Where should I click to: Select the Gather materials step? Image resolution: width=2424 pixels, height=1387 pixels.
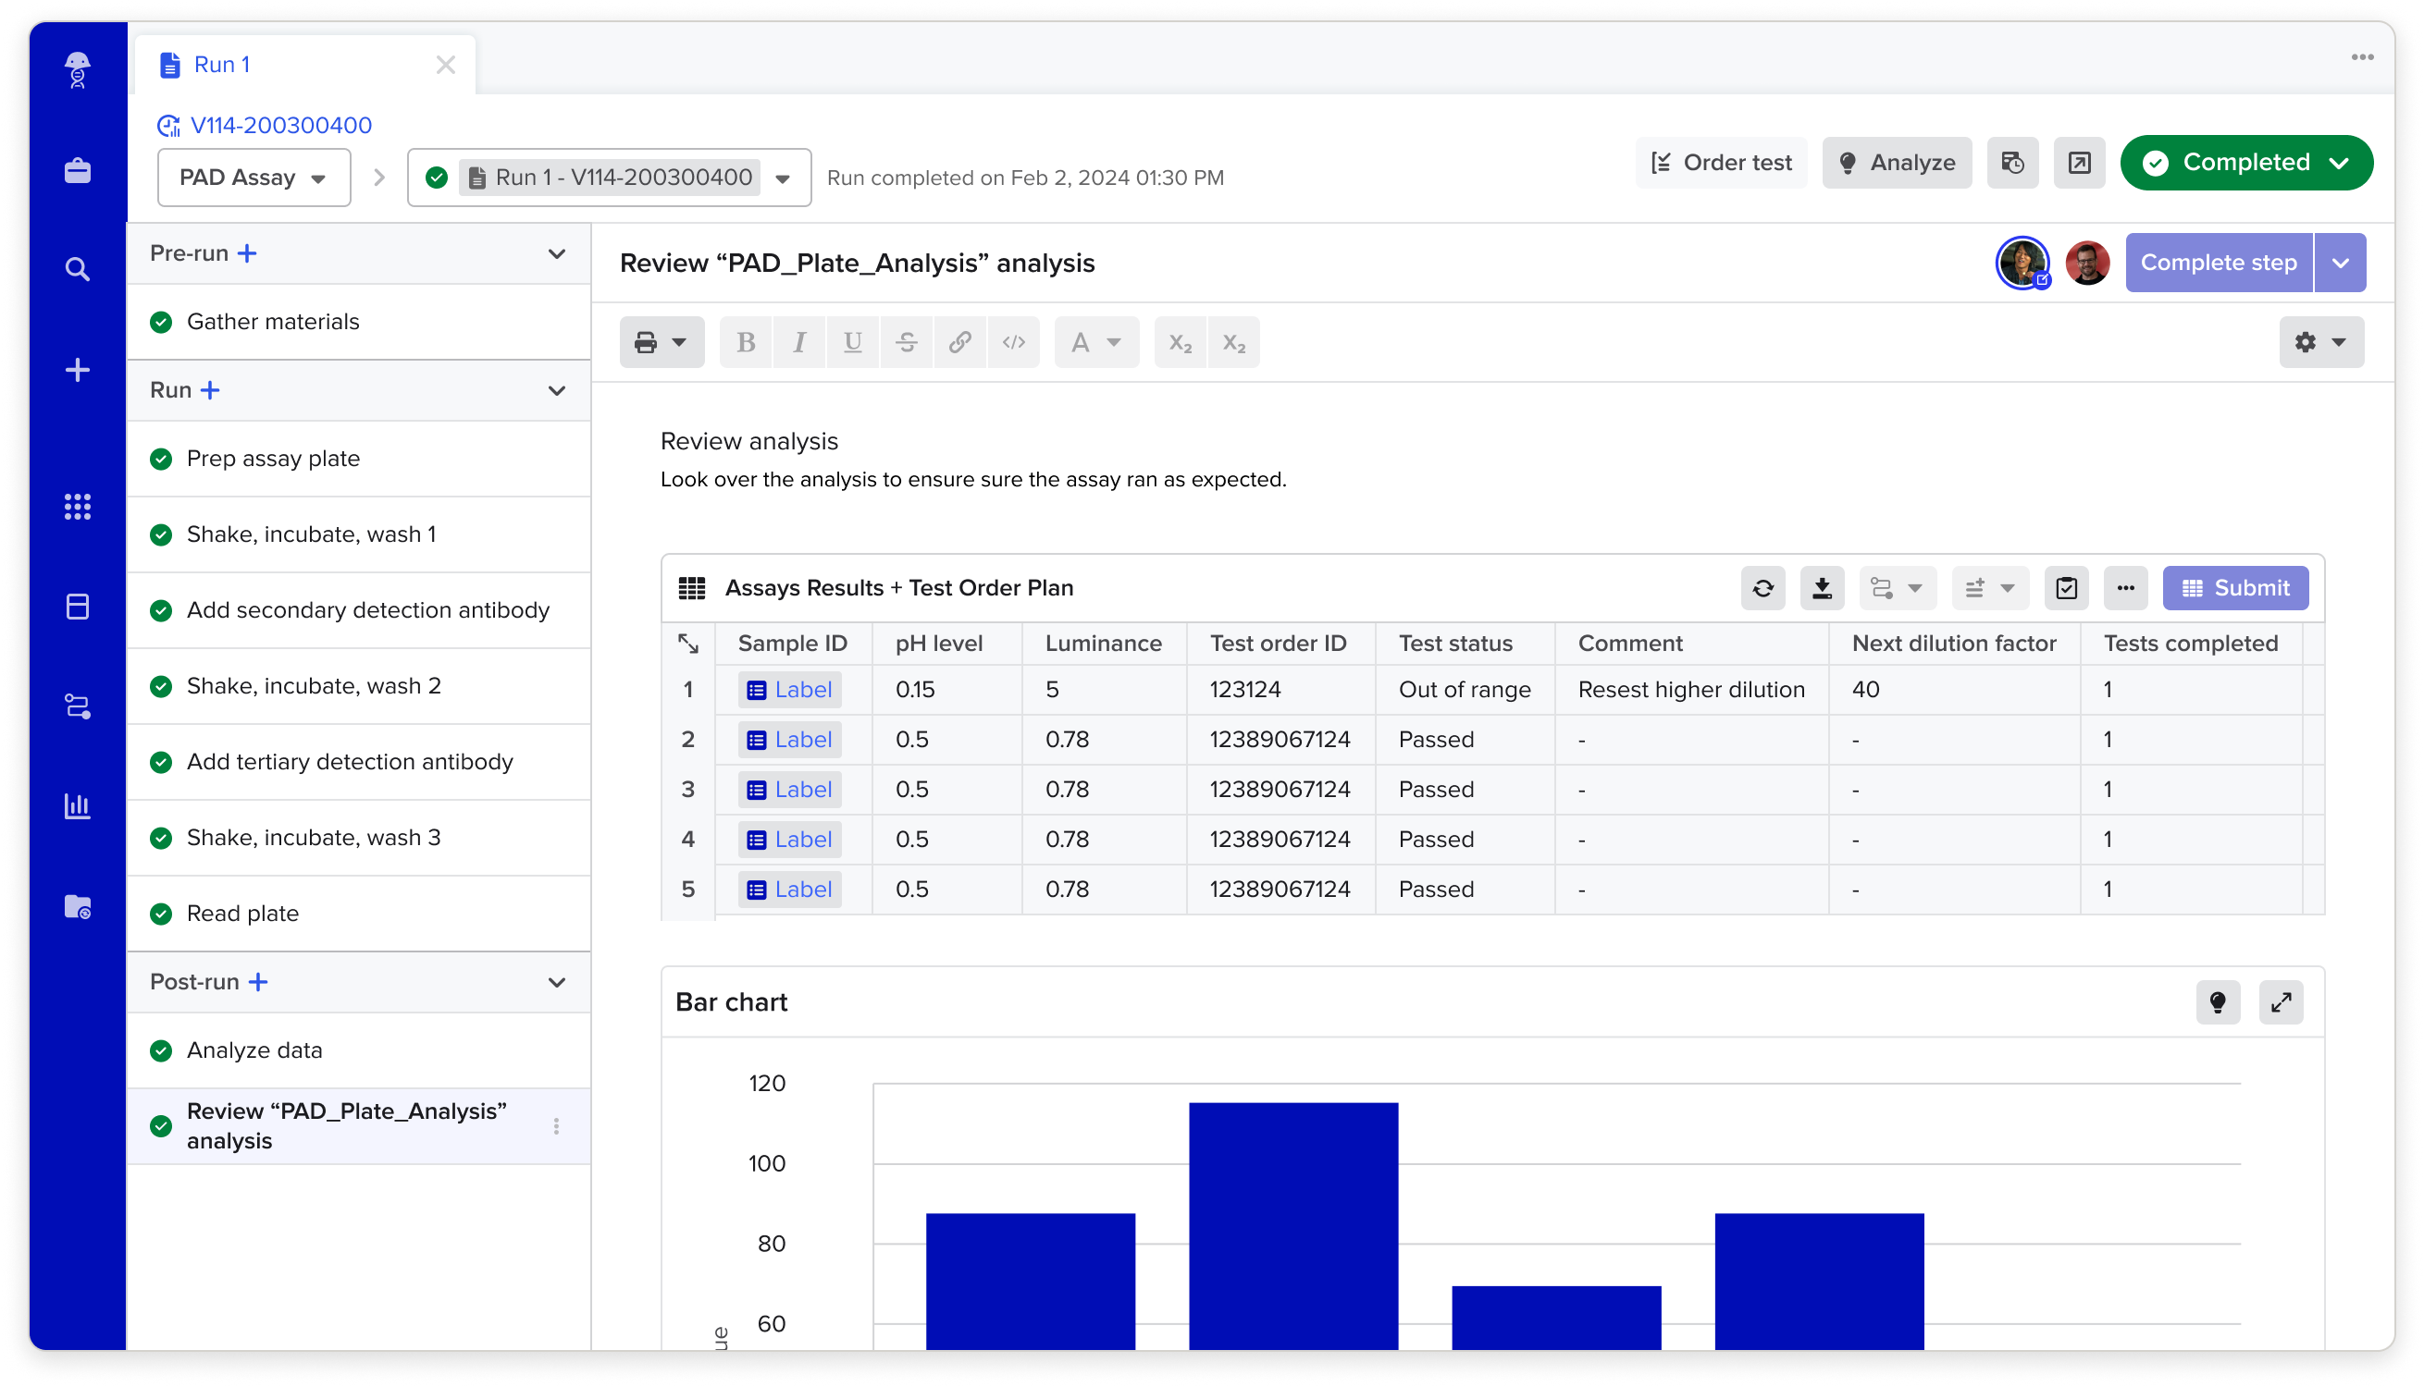coord(358,322)
